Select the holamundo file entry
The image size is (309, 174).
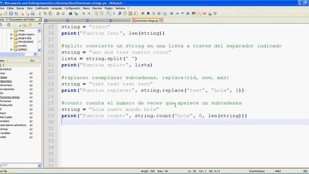coord(6,105)
